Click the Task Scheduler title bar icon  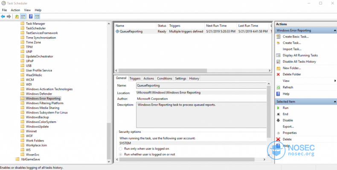tap(3, 3)
